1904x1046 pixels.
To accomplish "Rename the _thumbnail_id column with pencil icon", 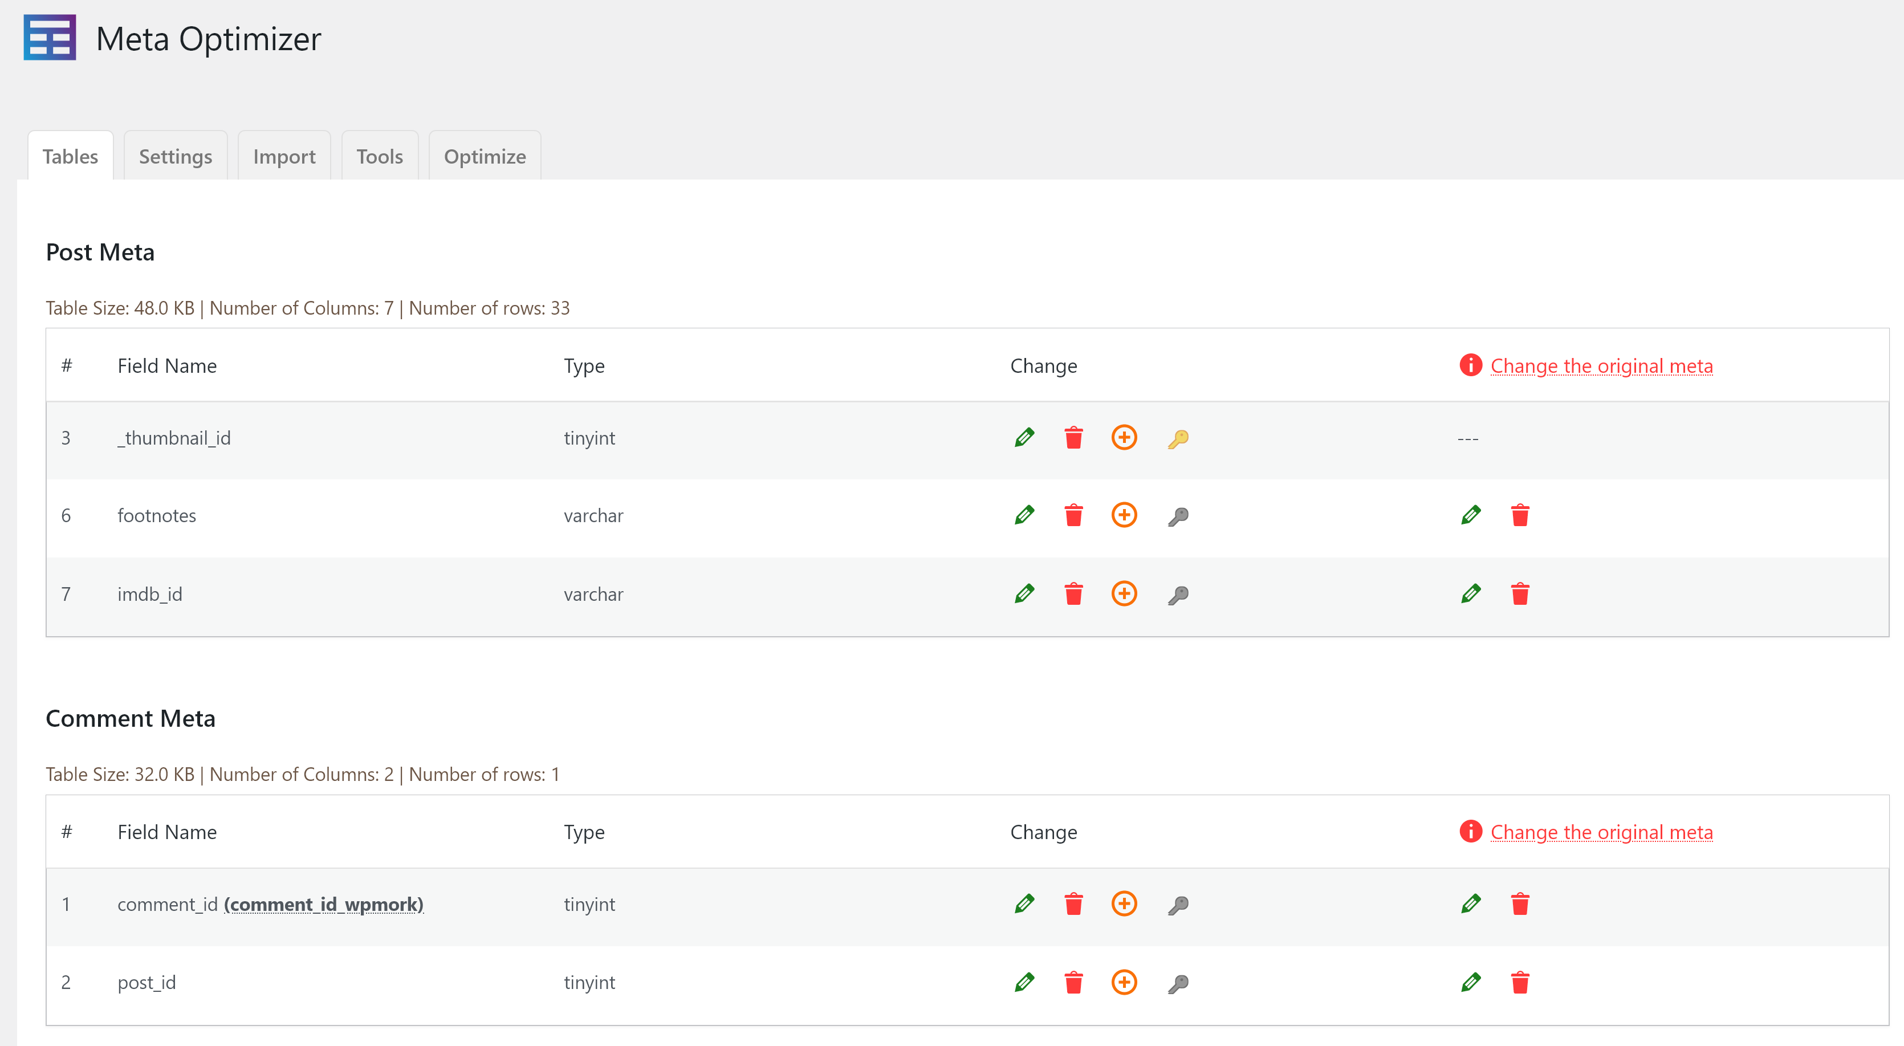I will (x=1024, y=438).
